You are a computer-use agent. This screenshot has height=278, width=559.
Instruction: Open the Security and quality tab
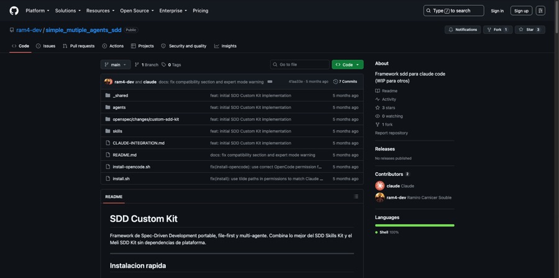(184, 46)
